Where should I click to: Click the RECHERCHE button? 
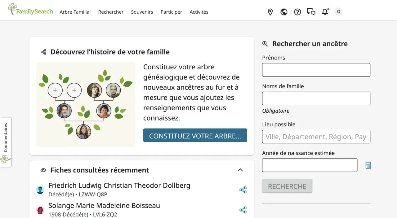[287, 186]
